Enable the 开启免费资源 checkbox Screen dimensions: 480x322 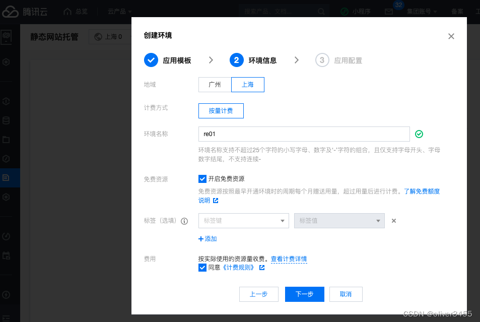point(202,178)
